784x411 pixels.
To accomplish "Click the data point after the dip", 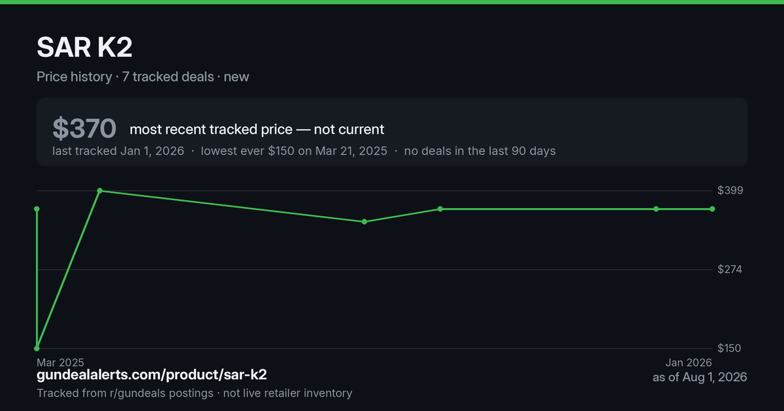I will 440,209.
